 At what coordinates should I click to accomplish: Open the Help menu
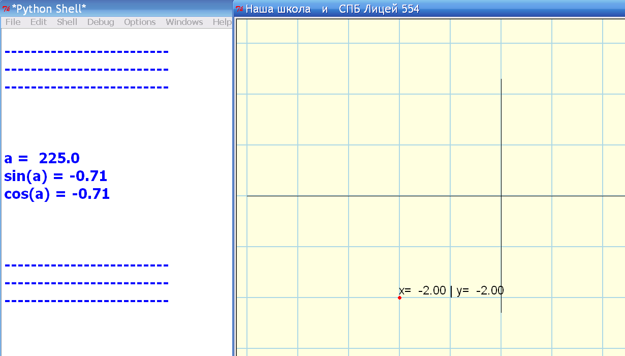pyautogui.click(x=222, y=22)
